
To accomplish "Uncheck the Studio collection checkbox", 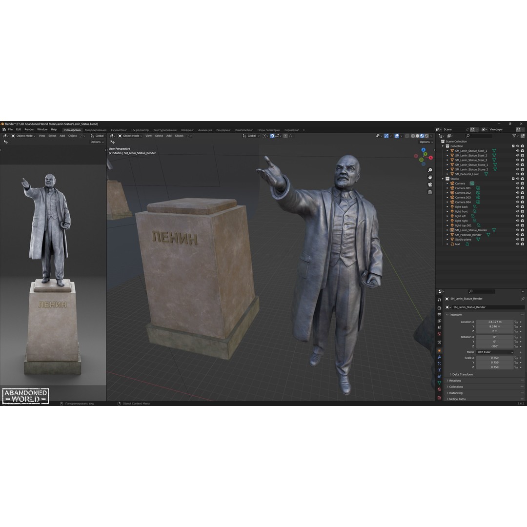I will [x=513, y=179].
